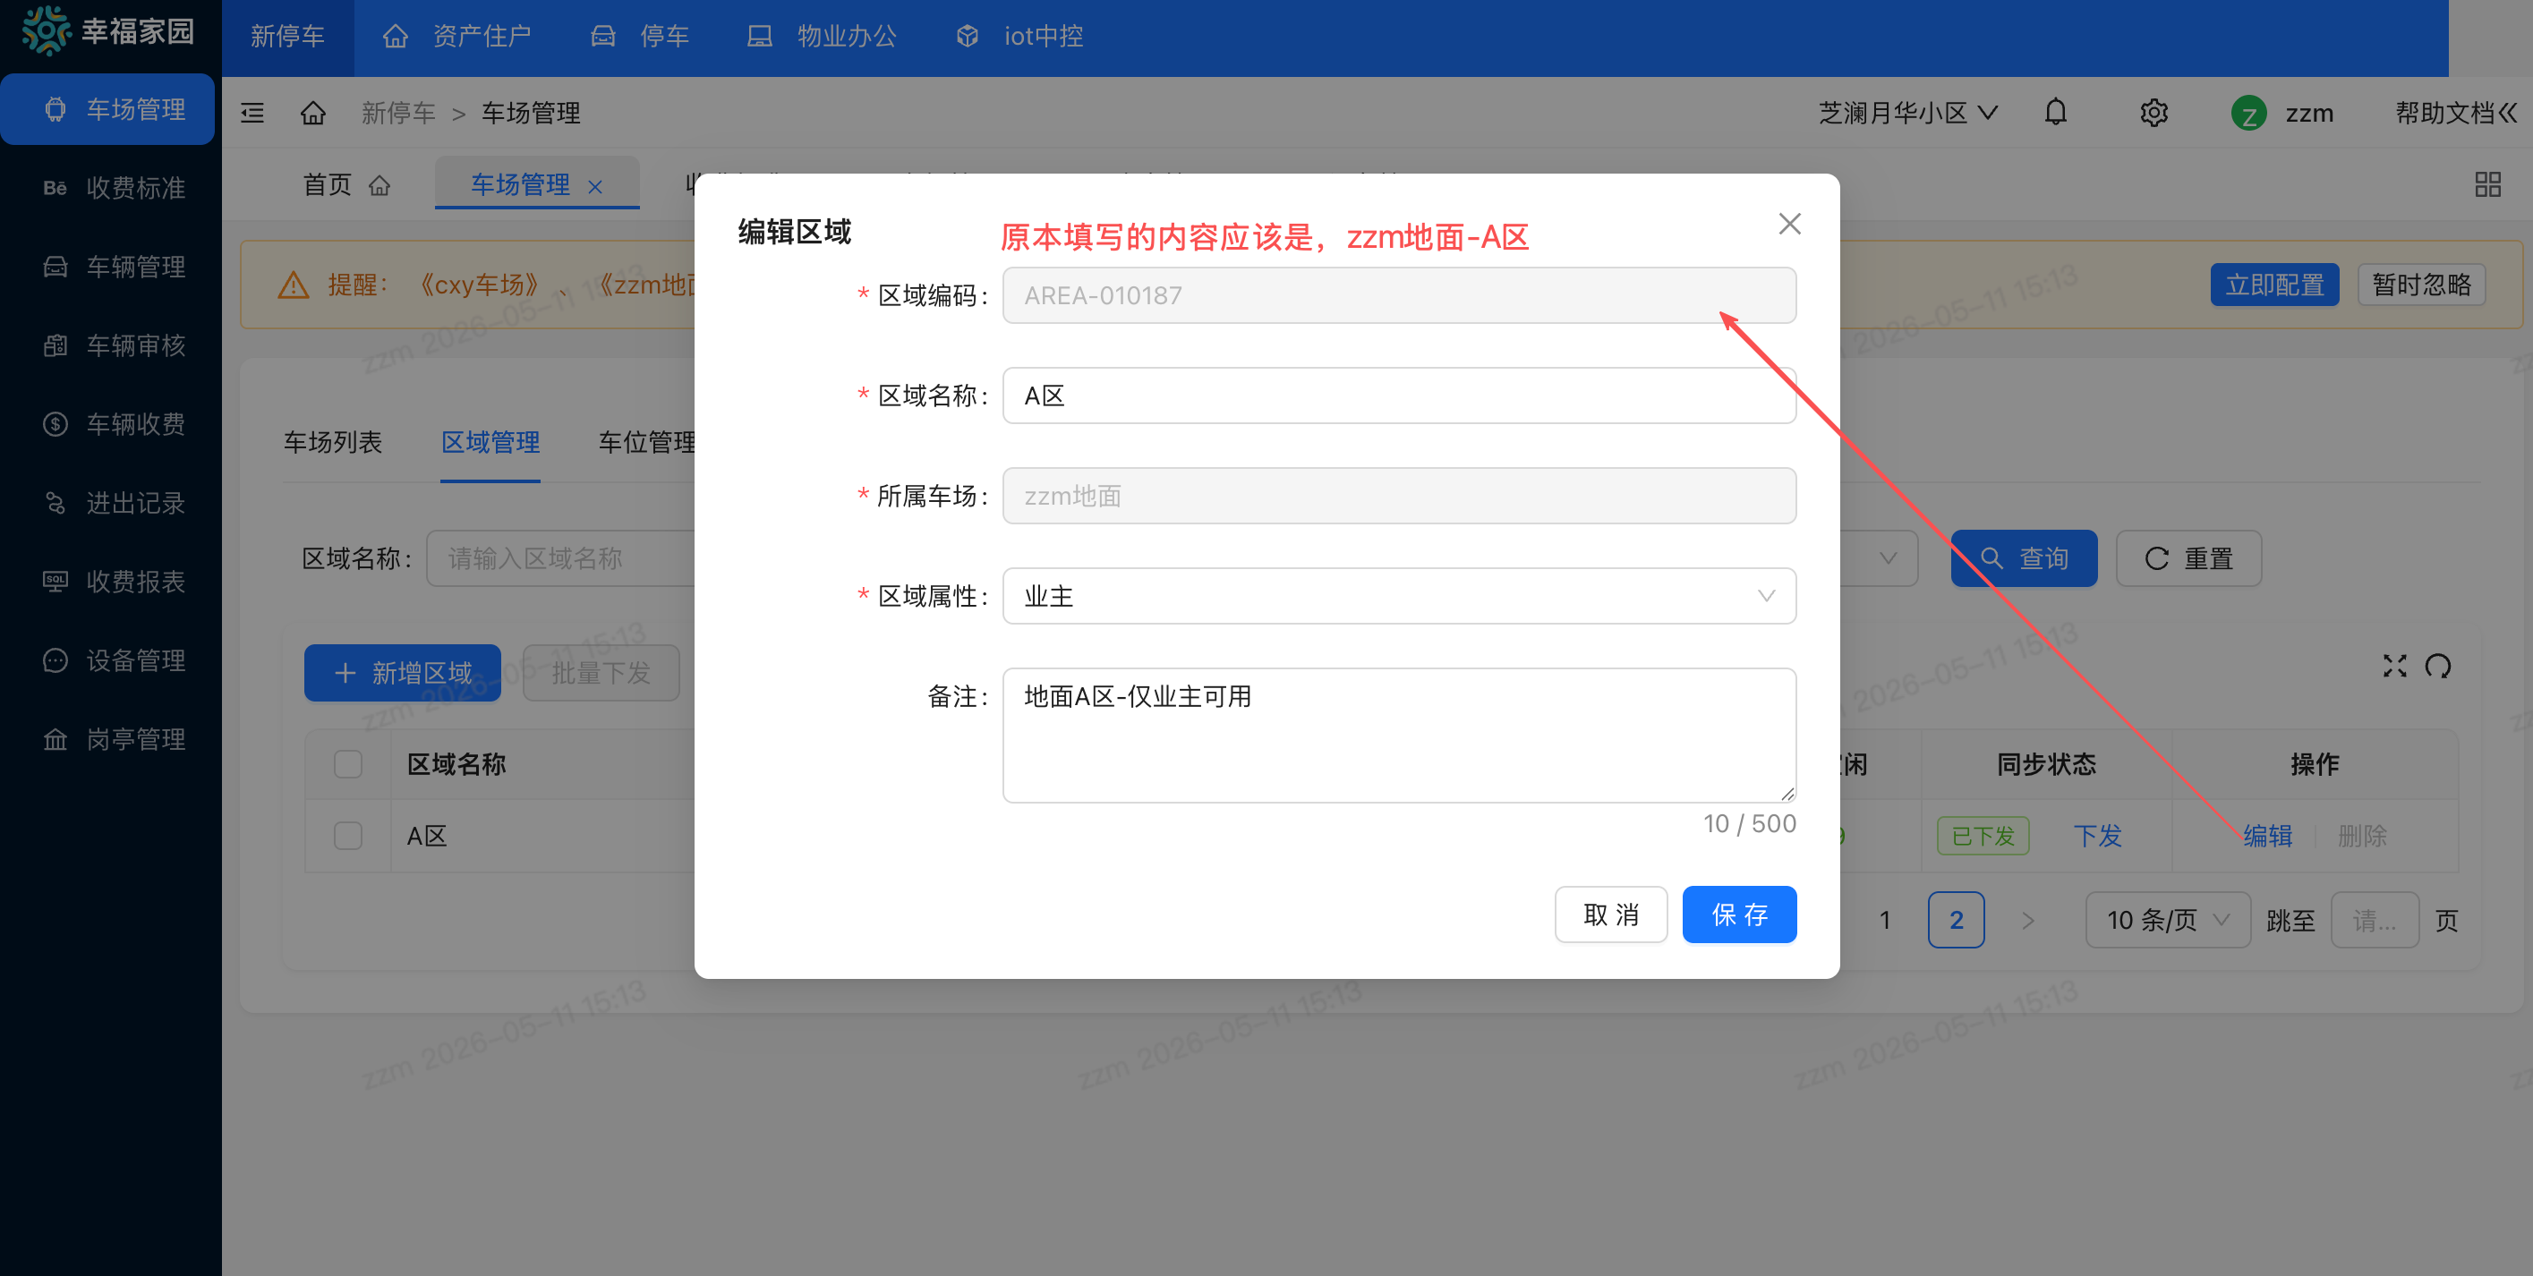Focus 备注 textarea
This screenshot has width=2533, height=1276.
click(1398, 736)
